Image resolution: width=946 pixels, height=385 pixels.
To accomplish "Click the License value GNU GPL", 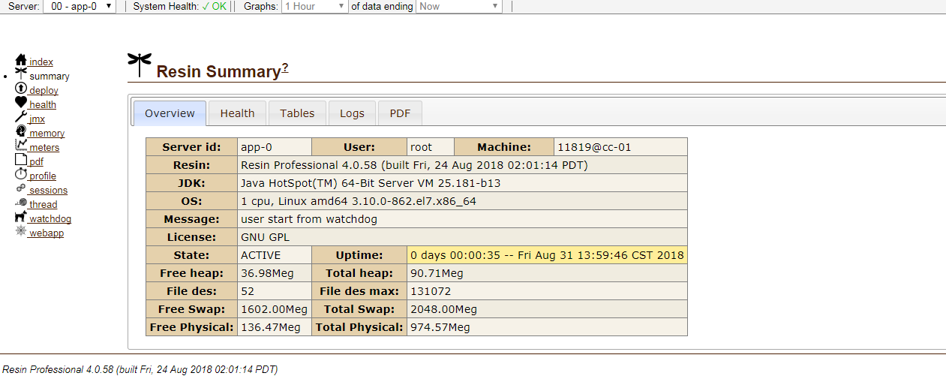I will click(x=462, y=237).
